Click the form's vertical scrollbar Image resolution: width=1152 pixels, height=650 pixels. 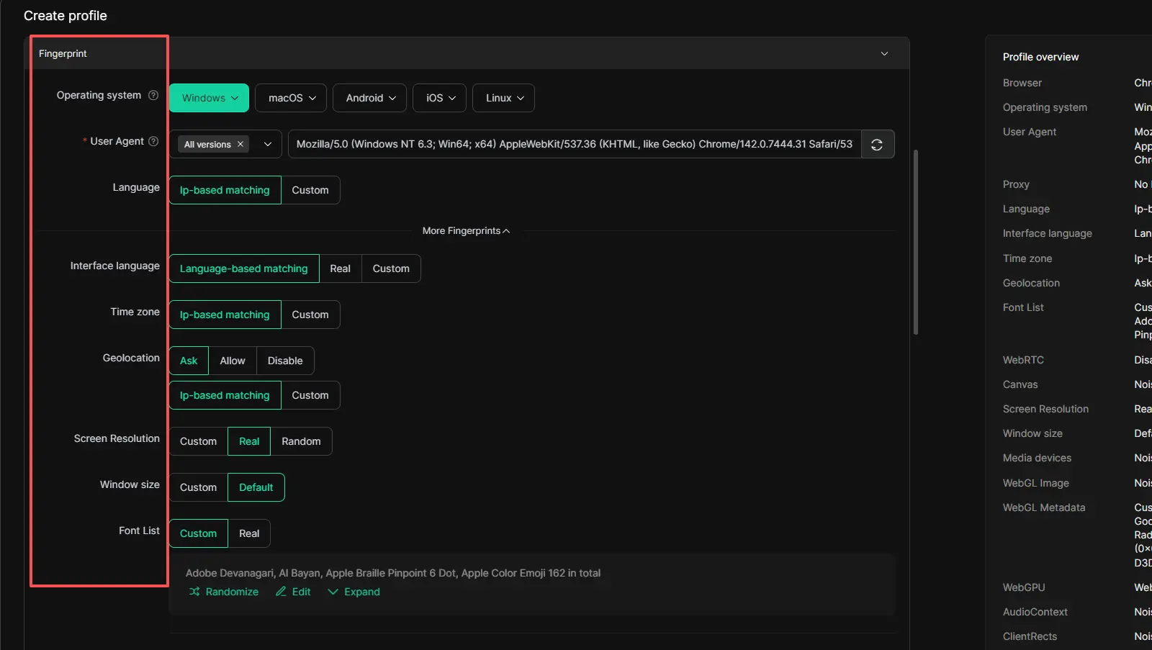click(x=915, y=242)
